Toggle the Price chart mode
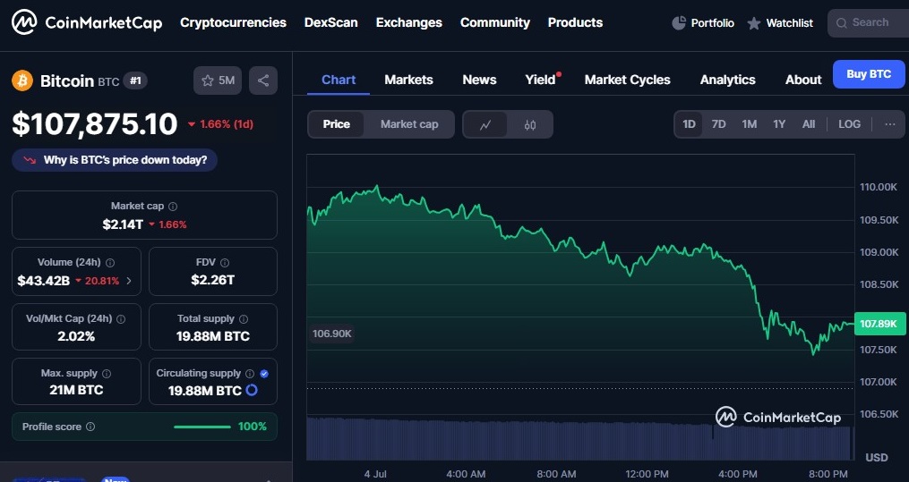909x482 pixels. 336,124
